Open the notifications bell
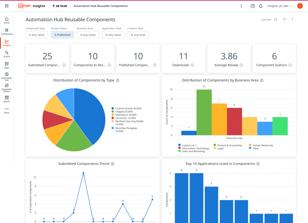 point(261,6)
